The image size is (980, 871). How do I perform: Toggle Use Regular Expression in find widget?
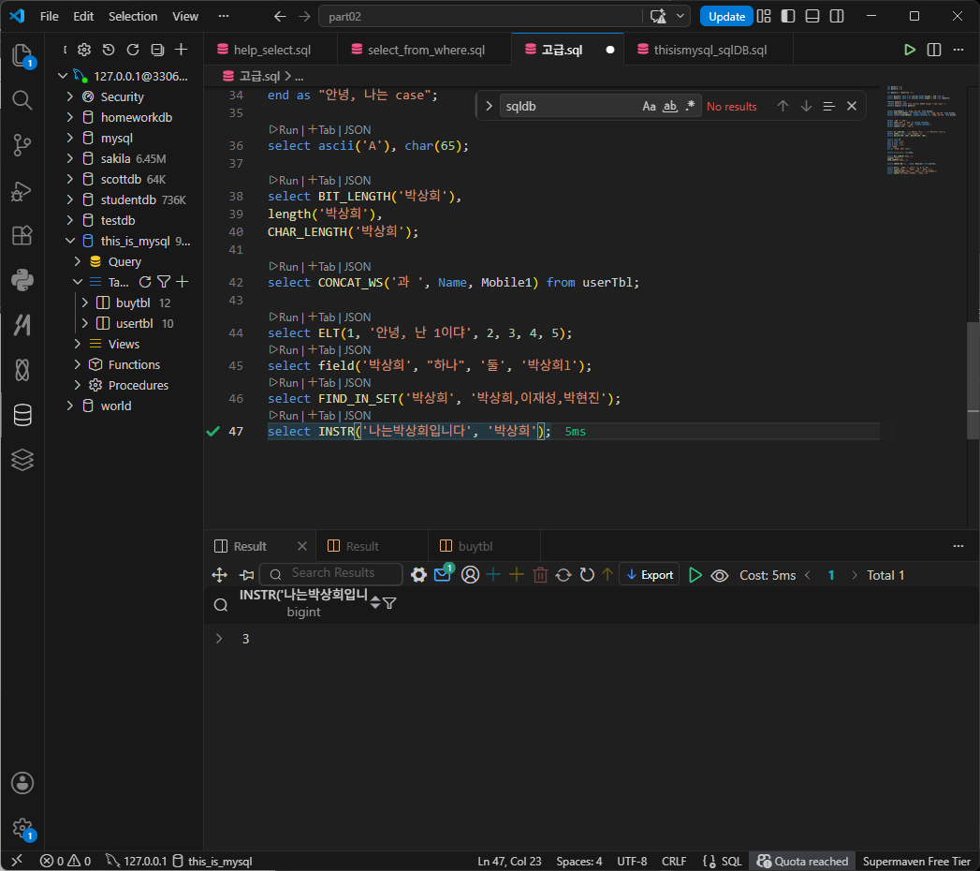point(690,106)
